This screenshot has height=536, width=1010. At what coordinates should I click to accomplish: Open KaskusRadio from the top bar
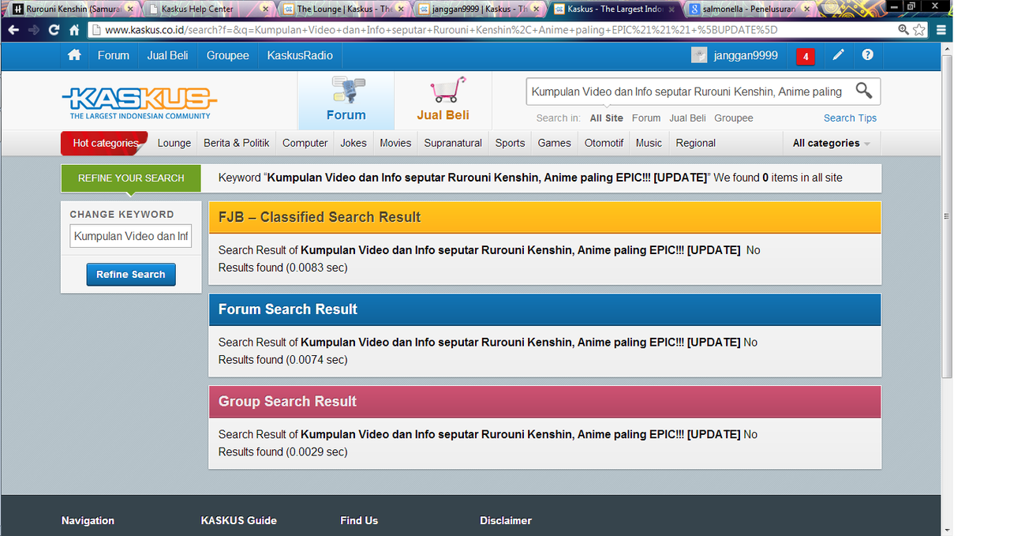[300, 55]
